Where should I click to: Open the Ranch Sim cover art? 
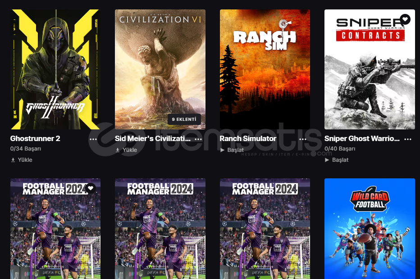tap(265, 70)
